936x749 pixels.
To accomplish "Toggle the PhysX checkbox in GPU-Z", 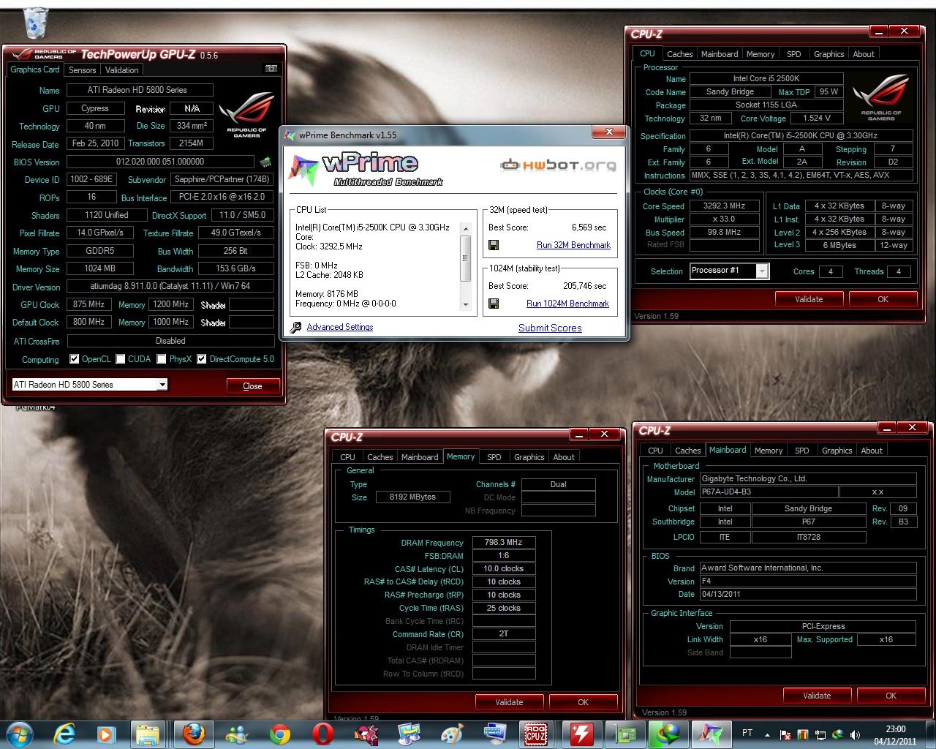I will point(162,359).
